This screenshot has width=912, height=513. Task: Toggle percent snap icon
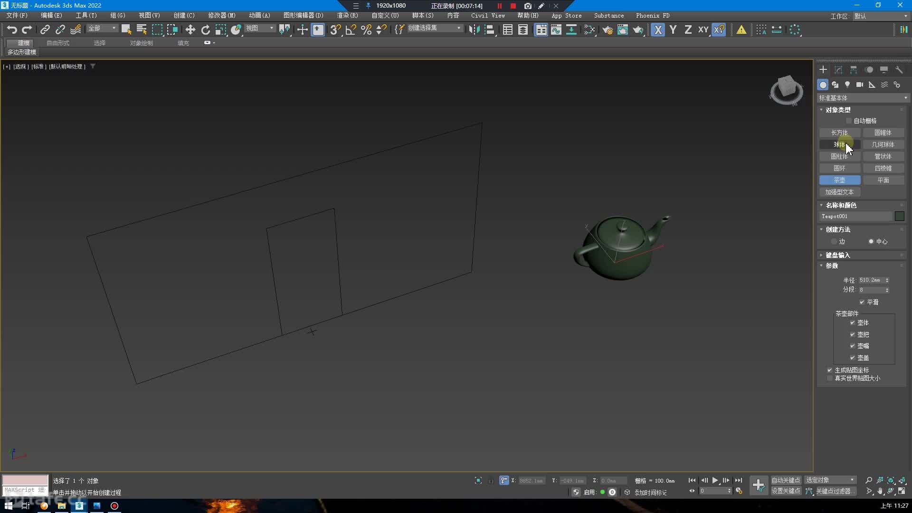[x=366, y=29]
